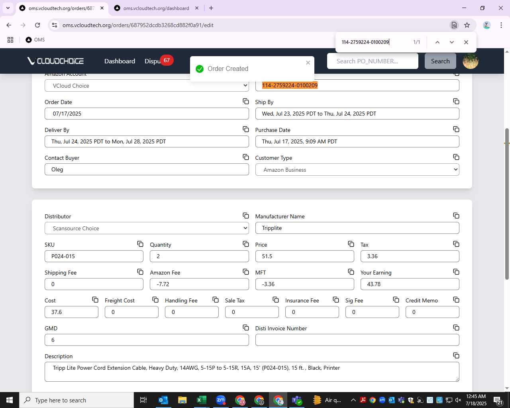510x408 pixels.
Task: Open the Distributor Scansource Choice dropdown
Action: pyautogui.click(x=147, y=228)
